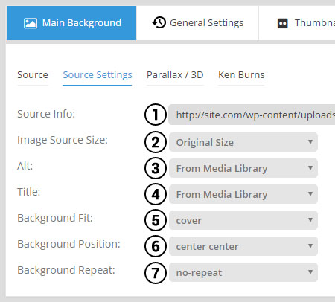335x302 pixels.
Task: Open the Title dropdown showing From Media Library
Action: pos(243,194)
